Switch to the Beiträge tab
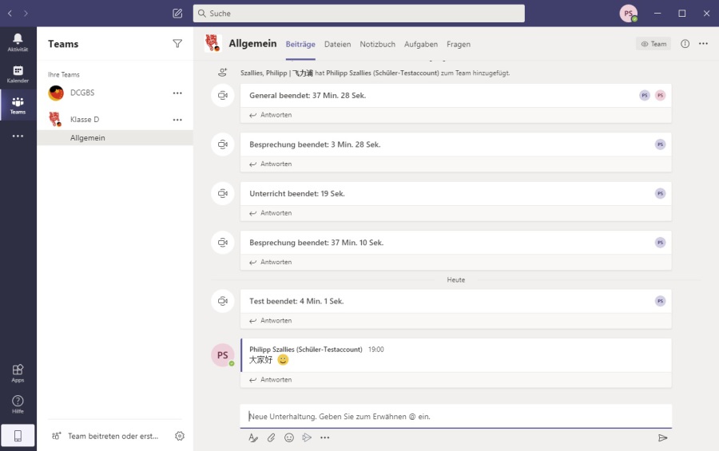Image resolution: width=719 pixels, height=451 pixels. pos(300,44)
